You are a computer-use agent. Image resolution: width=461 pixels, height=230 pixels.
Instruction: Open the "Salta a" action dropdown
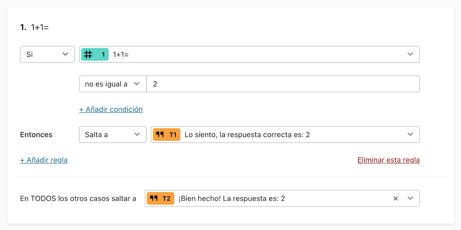(x=113, y=134)
